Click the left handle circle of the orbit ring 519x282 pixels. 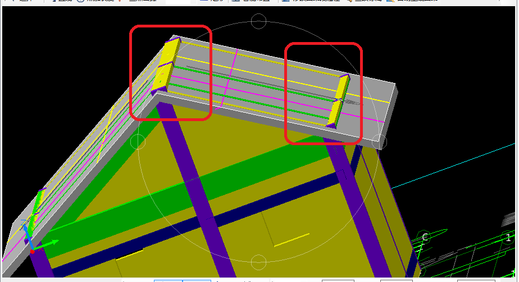tap(138, 142)
